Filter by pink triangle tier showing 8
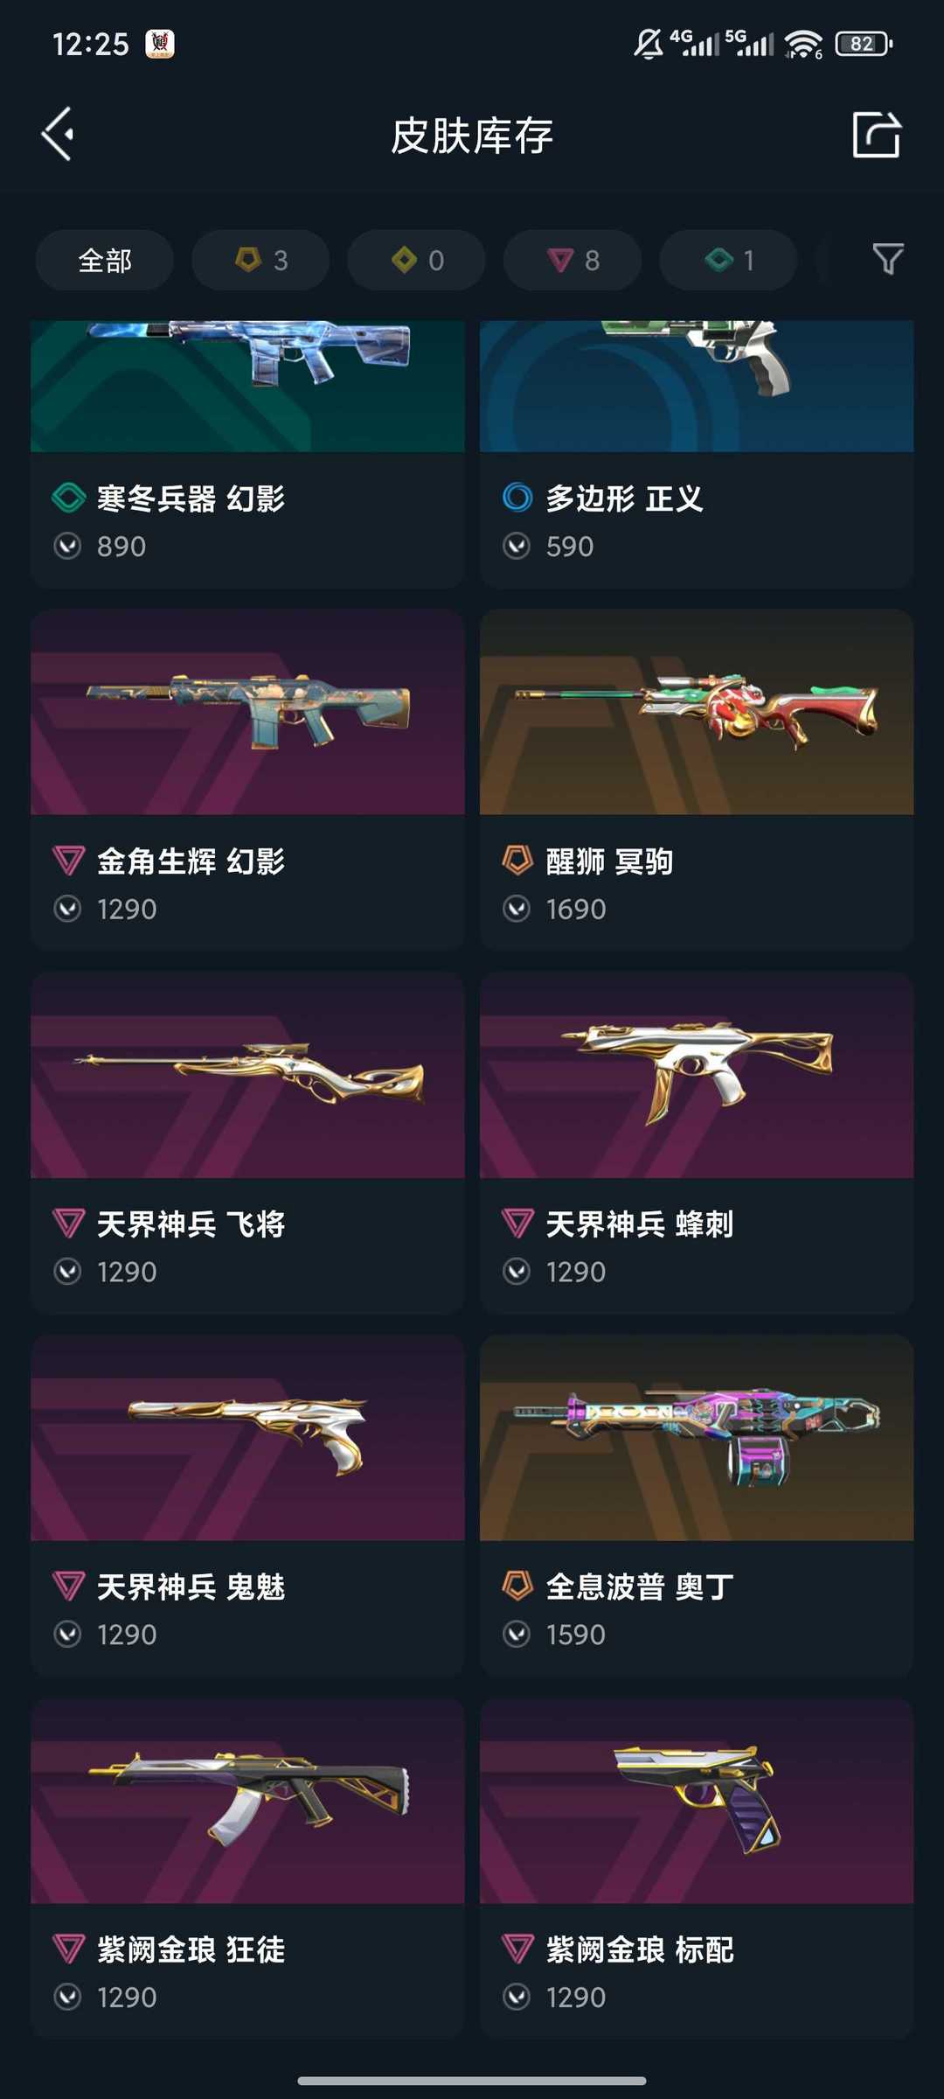This screenshot has width=944, height=2099. 573,260
